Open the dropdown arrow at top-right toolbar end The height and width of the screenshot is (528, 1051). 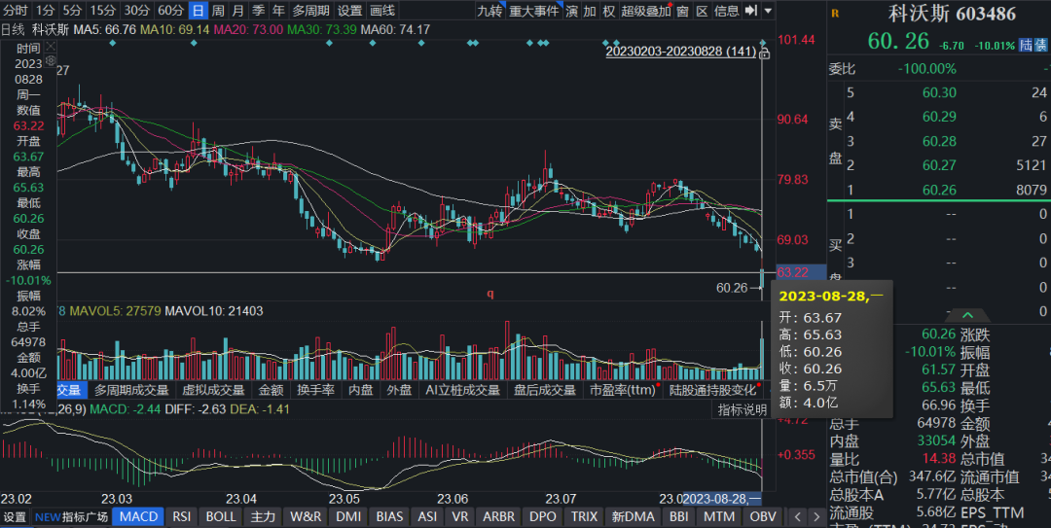click(769, 11)
